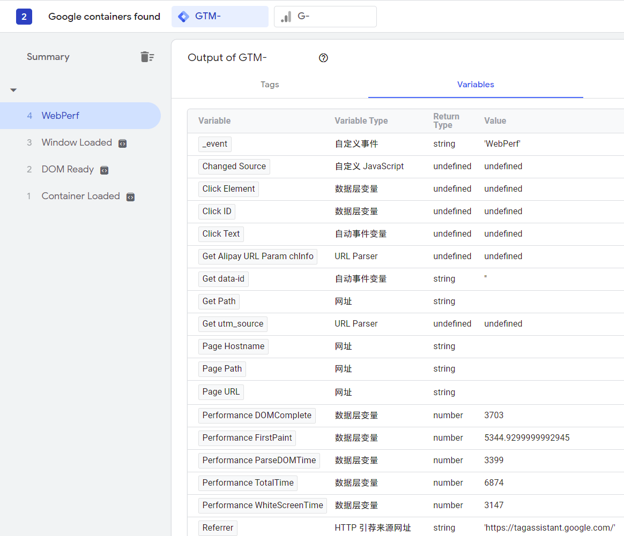Click the Variable Type column header

pyautogui.click(x=361, y=121)
